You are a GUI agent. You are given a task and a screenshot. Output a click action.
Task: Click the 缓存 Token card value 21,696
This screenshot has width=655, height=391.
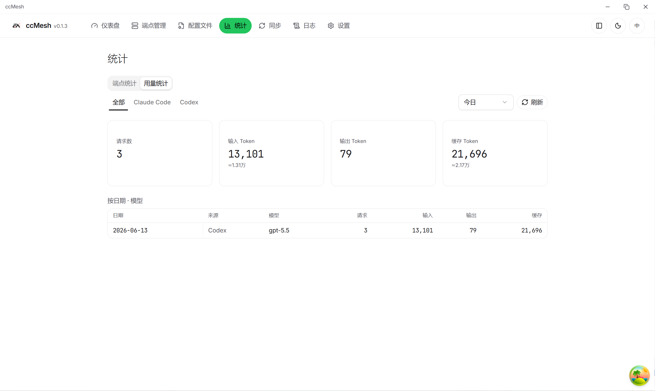coord(469,154)
